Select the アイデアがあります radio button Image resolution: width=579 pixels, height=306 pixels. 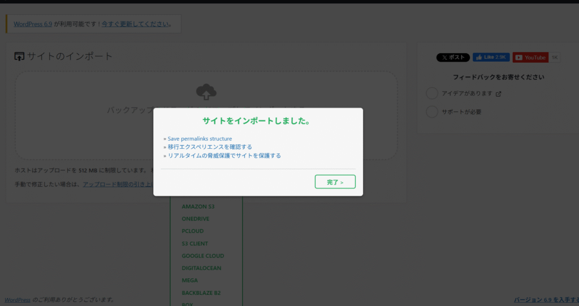pos(432,93)
